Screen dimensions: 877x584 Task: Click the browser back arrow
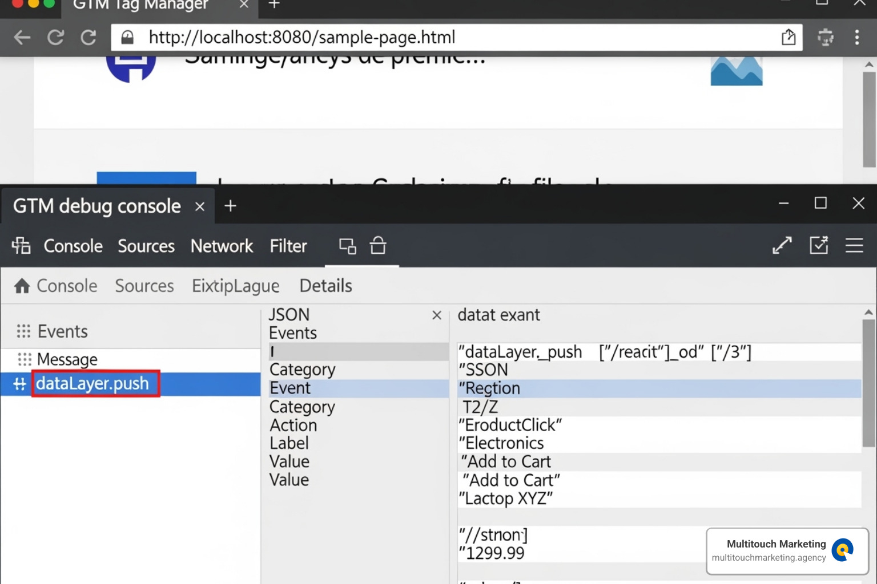[x=22, y=38]
